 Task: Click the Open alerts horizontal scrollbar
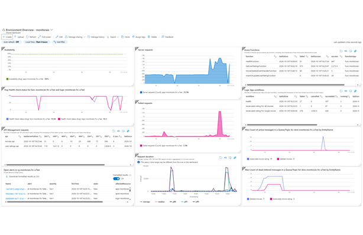coord(55,202)
